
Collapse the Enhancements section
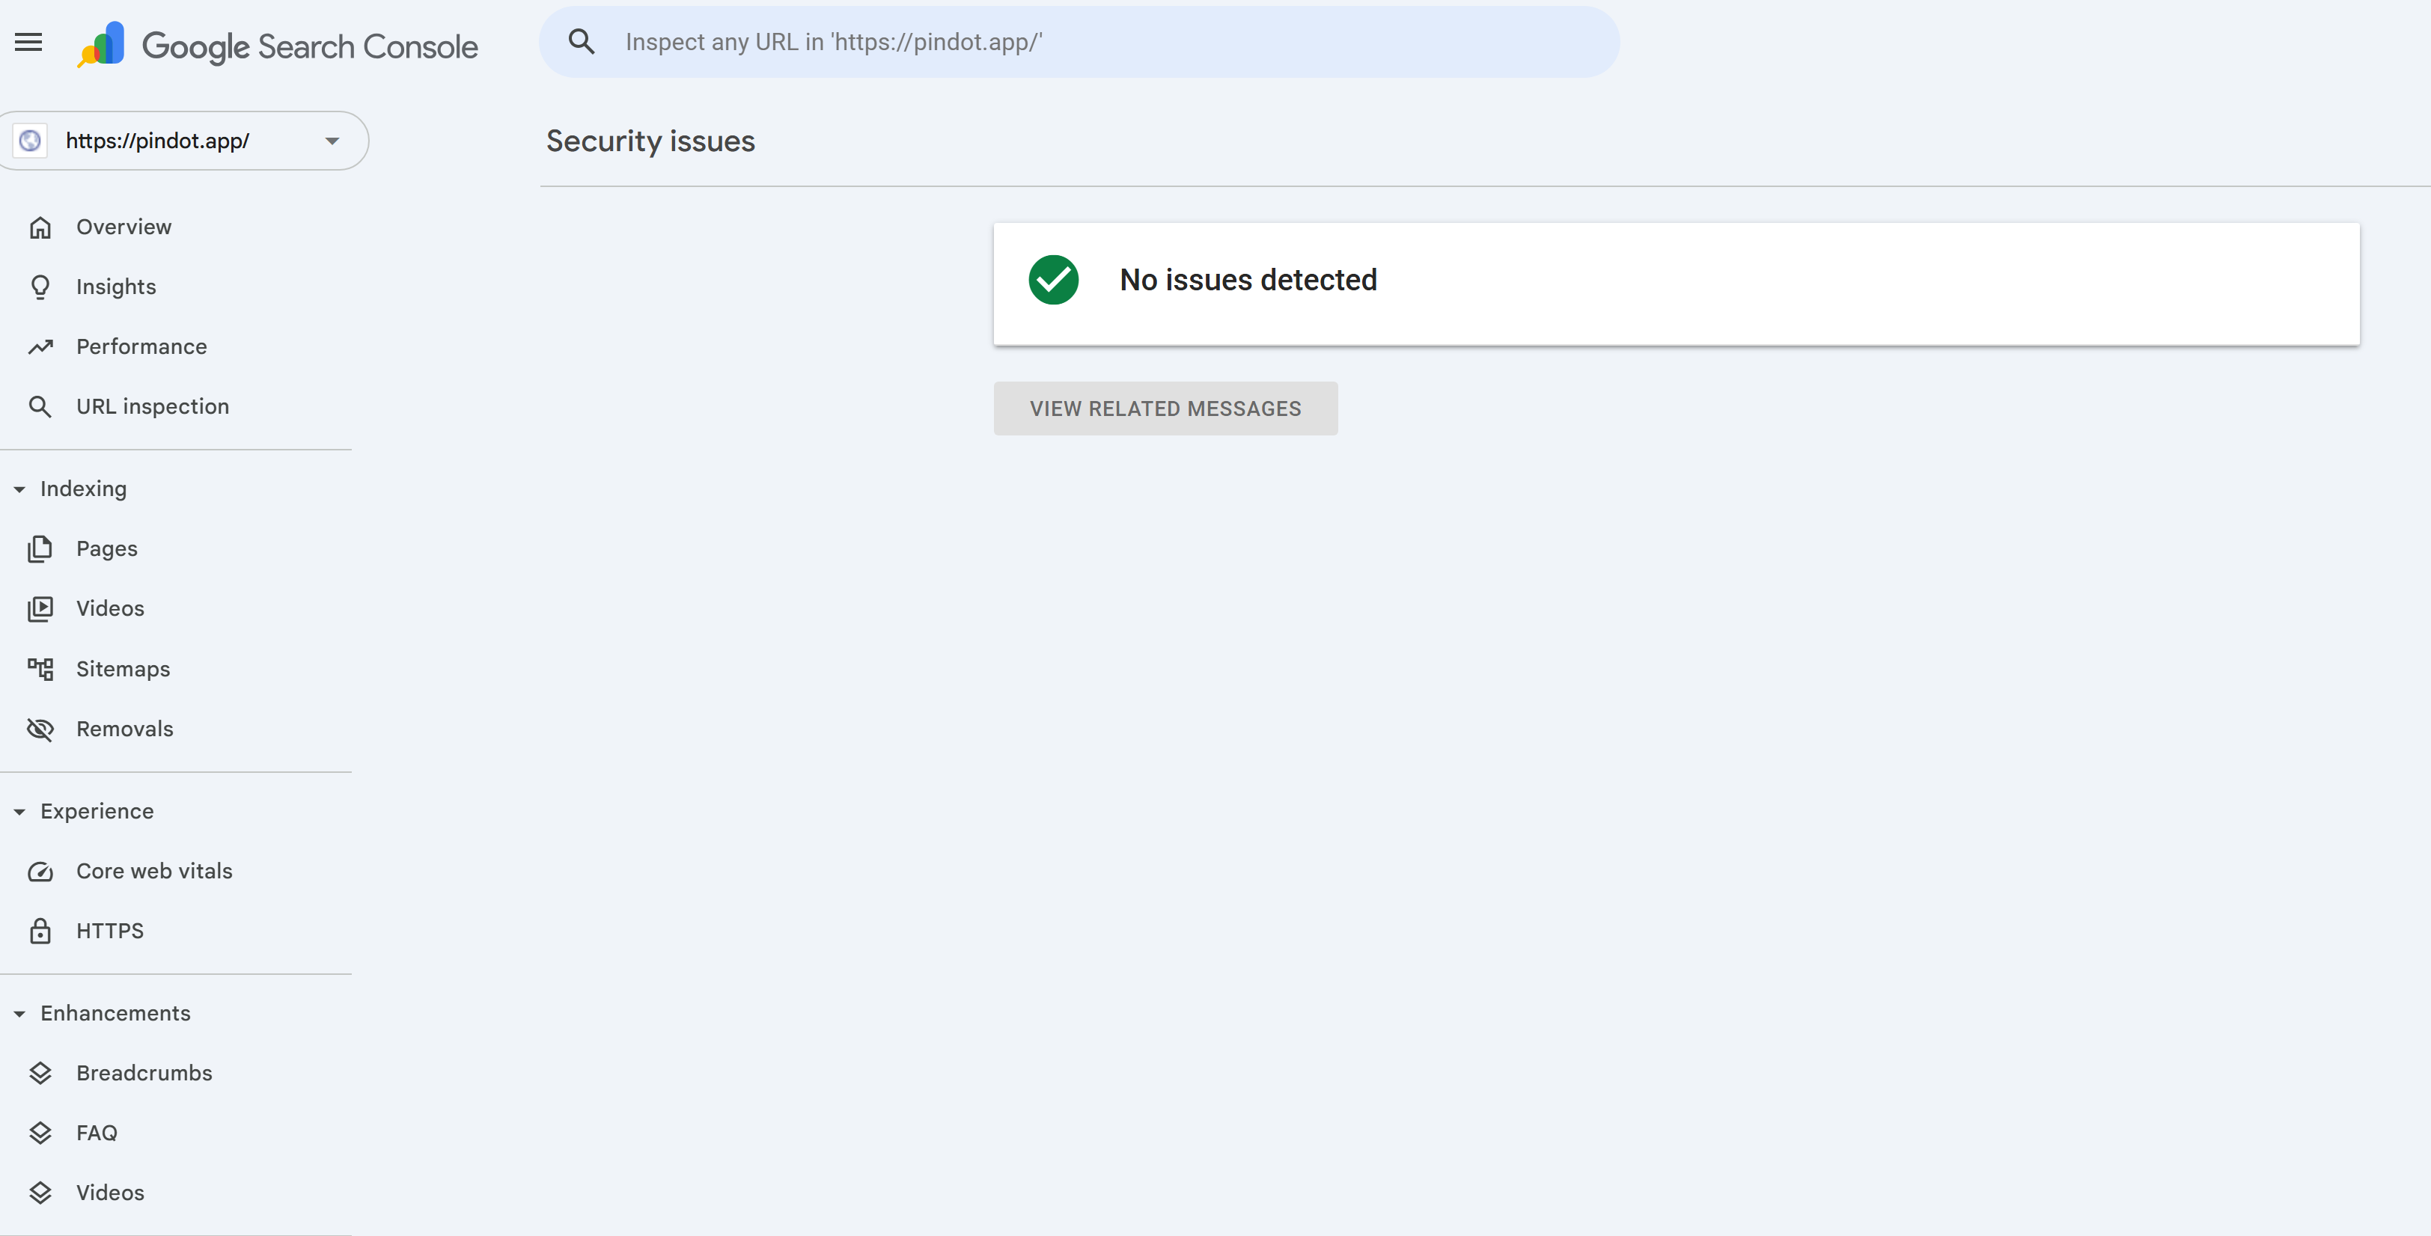pos(19,1013)
